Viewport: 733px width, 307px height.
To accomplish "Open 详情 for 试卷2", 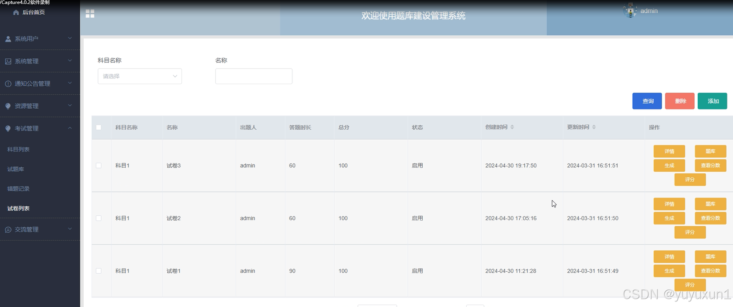I will click(669, 204).
